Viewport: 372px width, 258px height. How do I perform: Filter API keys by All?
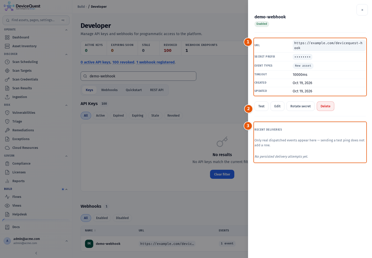[86, 116]
